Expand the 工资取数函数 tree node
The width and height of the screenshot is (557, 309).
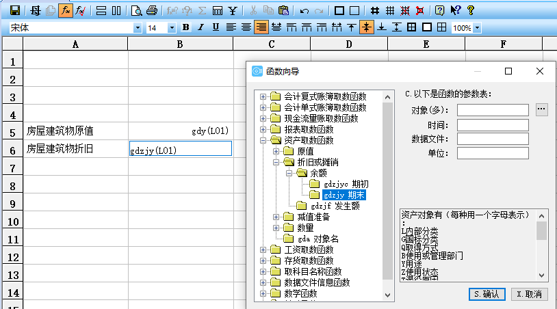pyautogui.click(x=263, y=250)
